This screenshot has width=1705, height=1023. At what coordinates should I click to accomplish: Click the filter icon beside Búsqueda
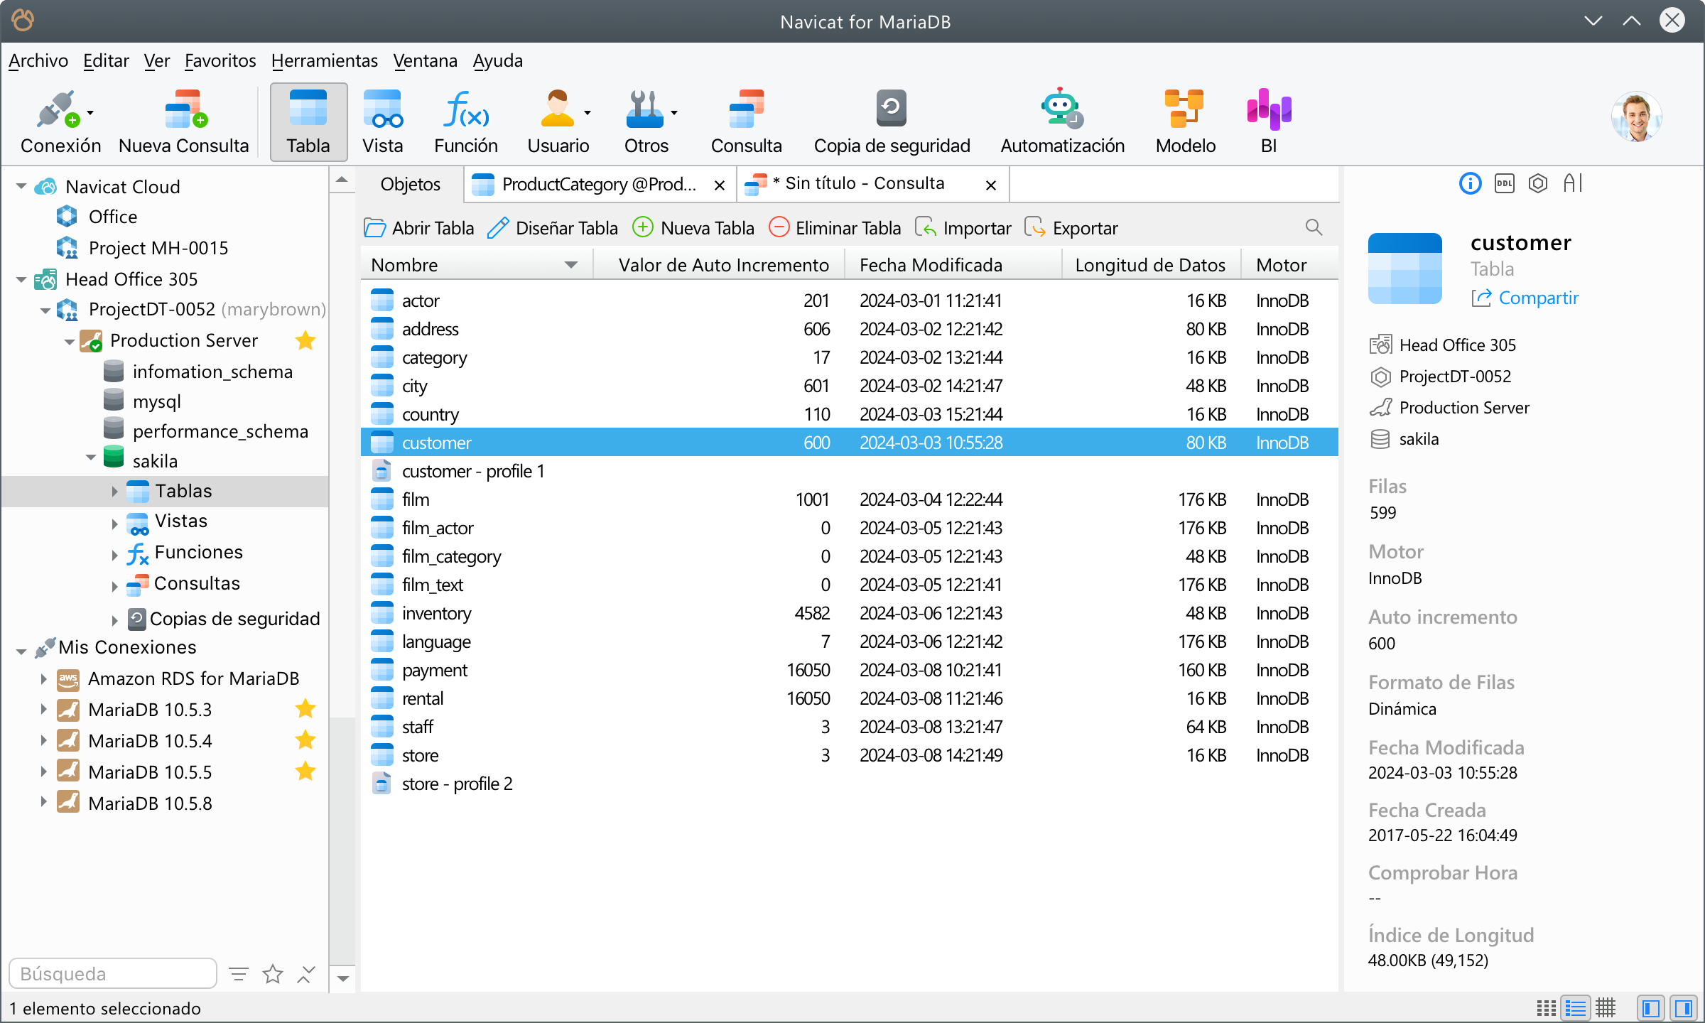pos(239,974)
